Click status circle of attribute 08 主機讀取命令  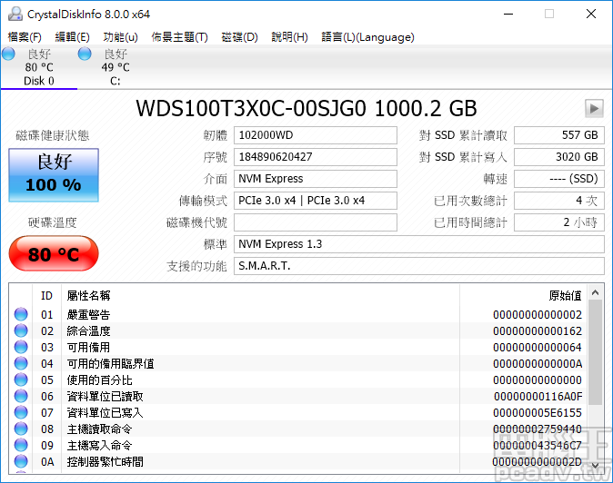point(21,429)
